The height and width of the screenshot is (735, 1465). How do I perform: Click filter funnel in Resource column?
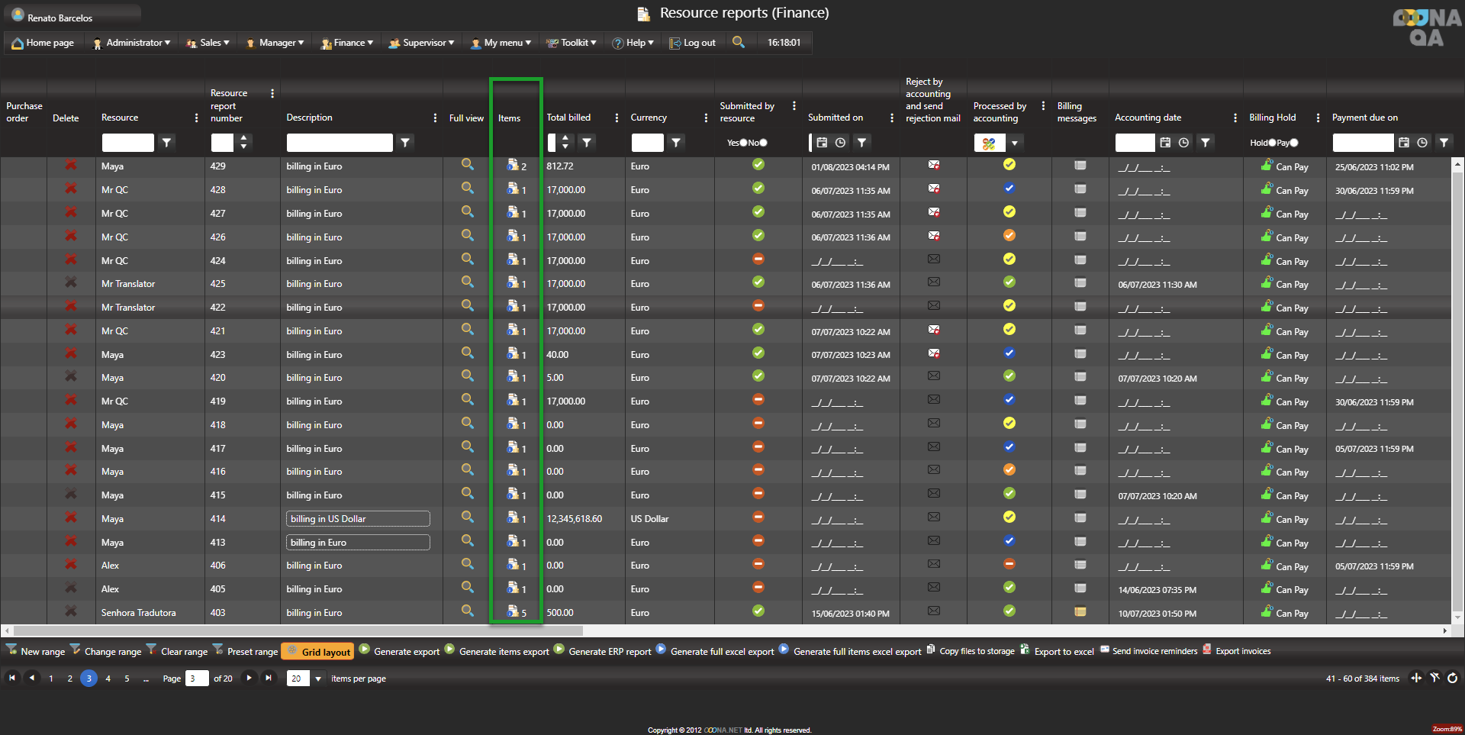pyautogui.click(x=166, y=143)
